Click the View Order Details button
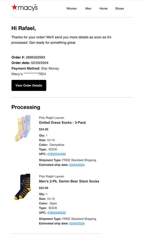Screen dimensions: 144x236 [29, 85]
